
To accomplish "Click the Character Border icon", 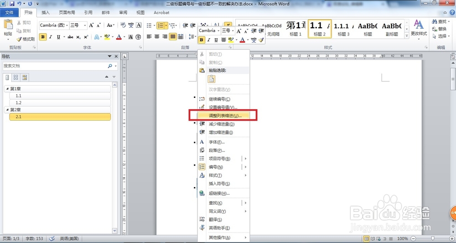I will pyautogui.click(x=139, y=25).
